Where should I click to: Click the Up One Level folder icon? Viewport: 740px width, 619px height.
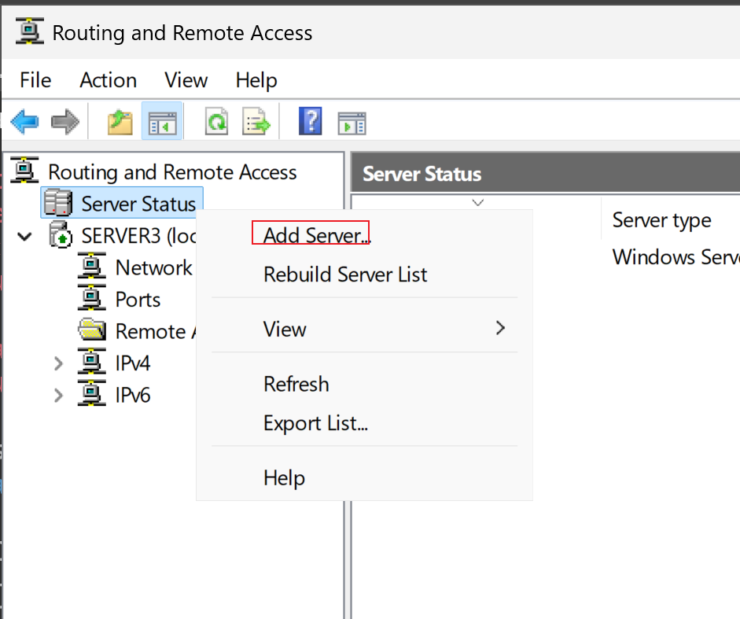[120, 122]
